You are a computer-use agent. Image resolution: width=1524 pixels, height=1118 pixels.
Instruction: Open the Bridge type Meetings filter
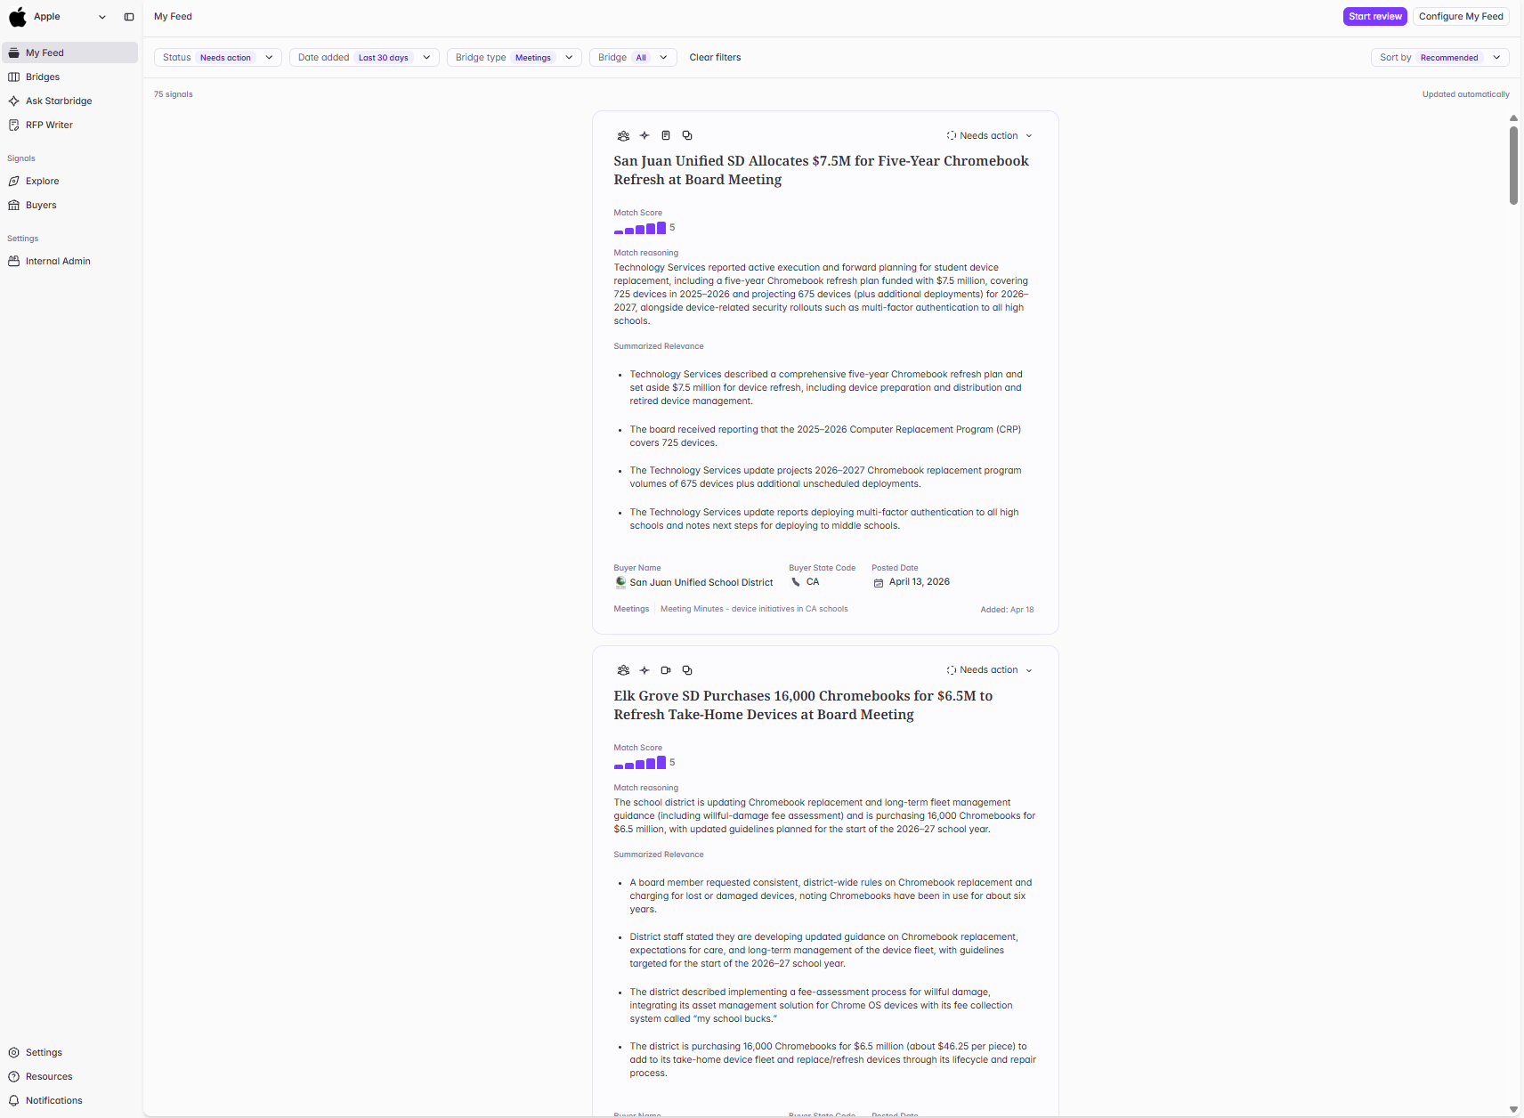pos(515,58)
